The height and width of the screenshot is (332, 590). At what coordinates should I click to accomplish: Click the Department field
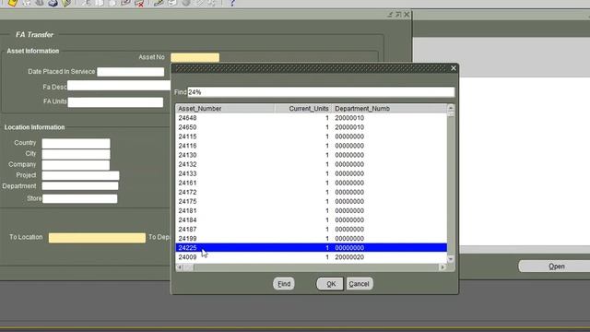[x=80, y=186]
